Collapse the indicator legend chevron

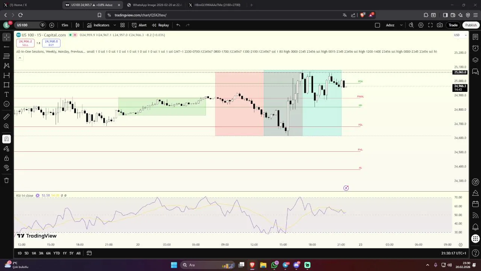[20, 58]
